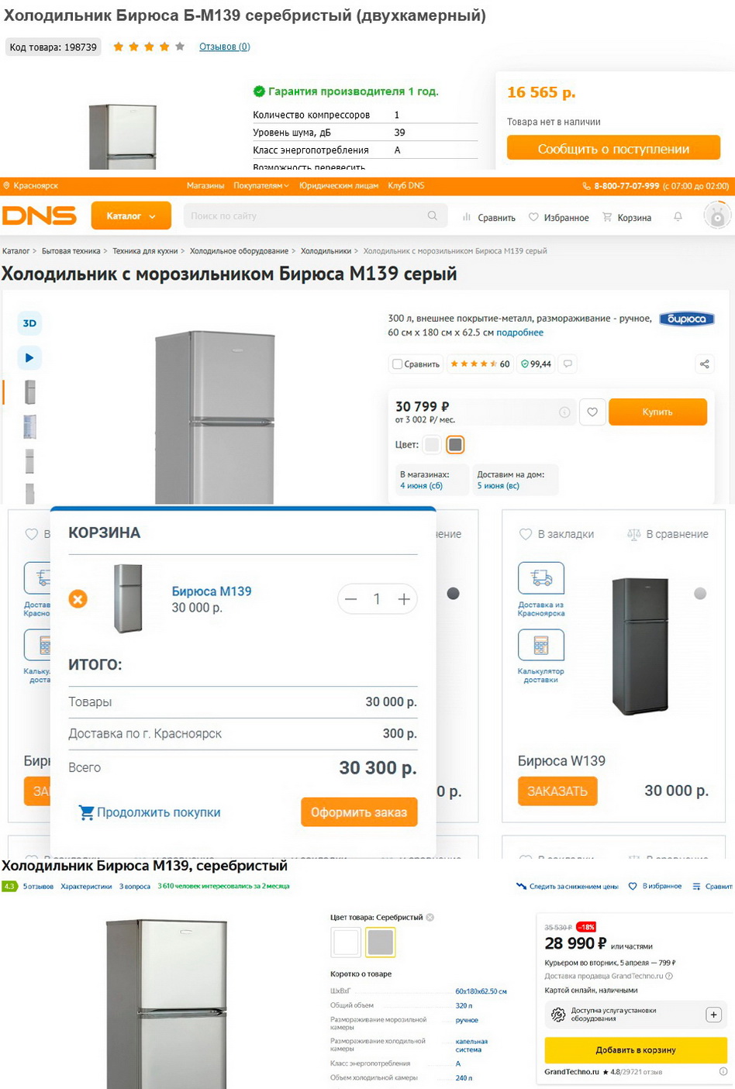Select the open fridge thumbnail

pos(29,426)
